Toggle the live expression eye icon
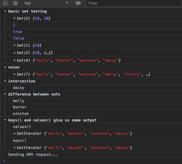Screen dimensions: 182x164 tap(78, 3)
